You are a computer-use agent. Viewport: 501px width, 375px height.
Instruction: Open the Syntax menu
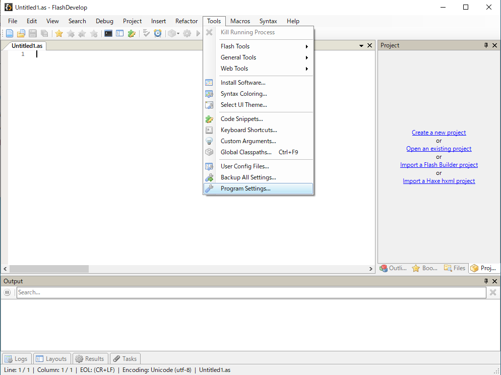268,21
